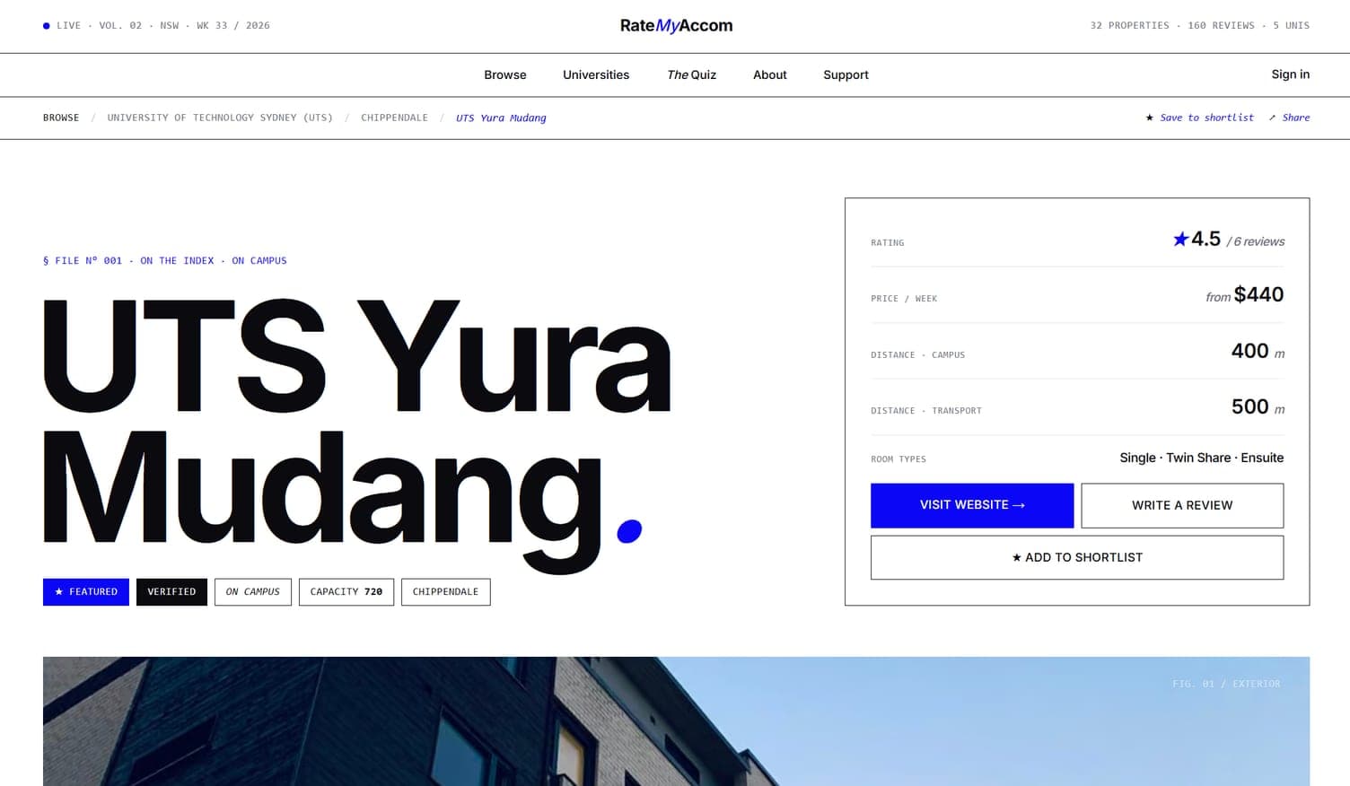Click the '500 m' transport distance
The image size is (1350, 786).
(x=1258, y=407)
